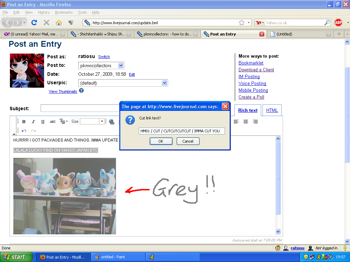Click the editor's vertical scrollbar thumb
This screenshot has height=262, width=350.
(x=278, y=178)
